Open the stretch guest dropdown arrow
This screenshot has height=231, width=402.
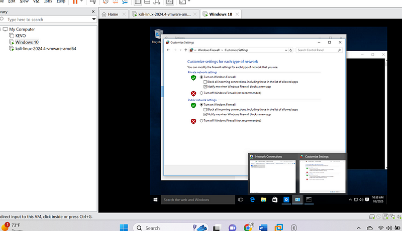(x=189, y=2)
